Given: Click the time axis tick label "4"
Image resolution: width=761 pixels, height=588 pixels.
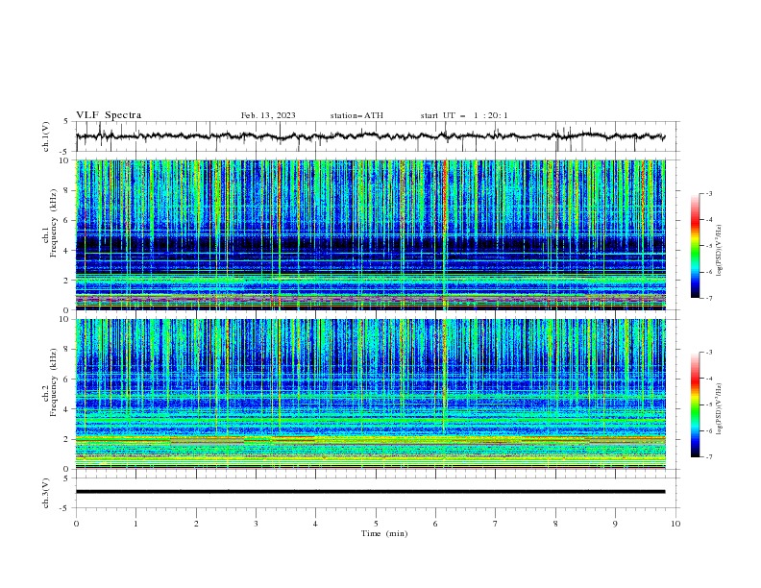Looking at the screenshot, I should tap(315, 524).
